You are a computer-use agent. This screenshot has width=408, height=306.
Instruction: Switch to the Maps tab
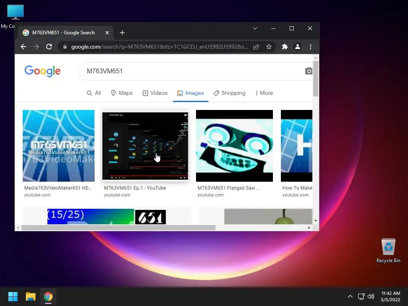tap(122, 93)
